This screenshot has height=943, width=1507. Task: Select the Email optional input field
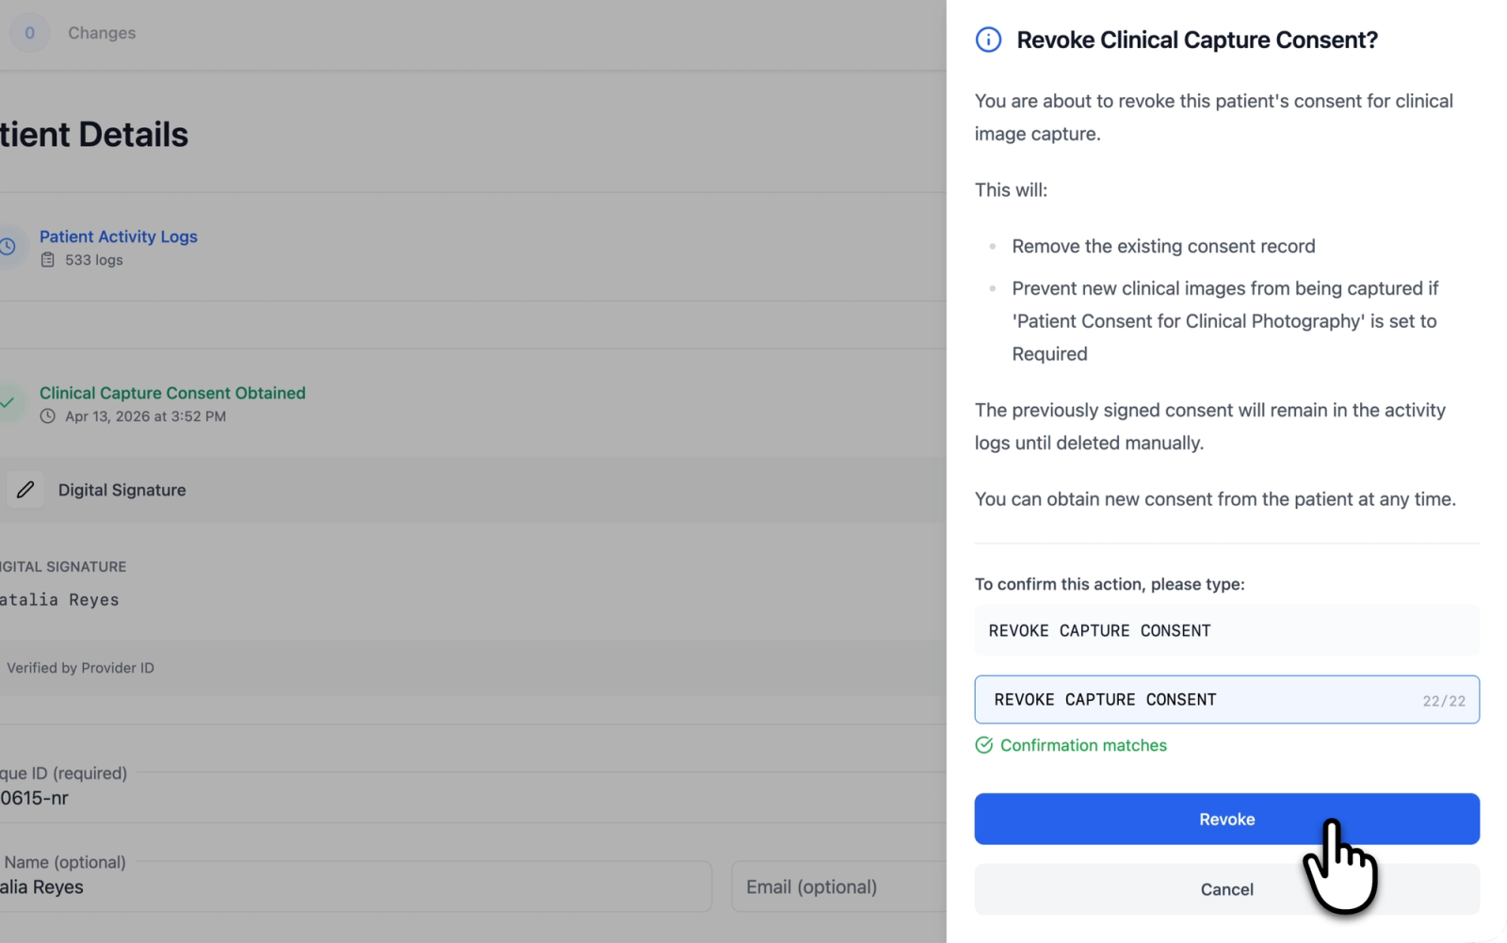838,886
